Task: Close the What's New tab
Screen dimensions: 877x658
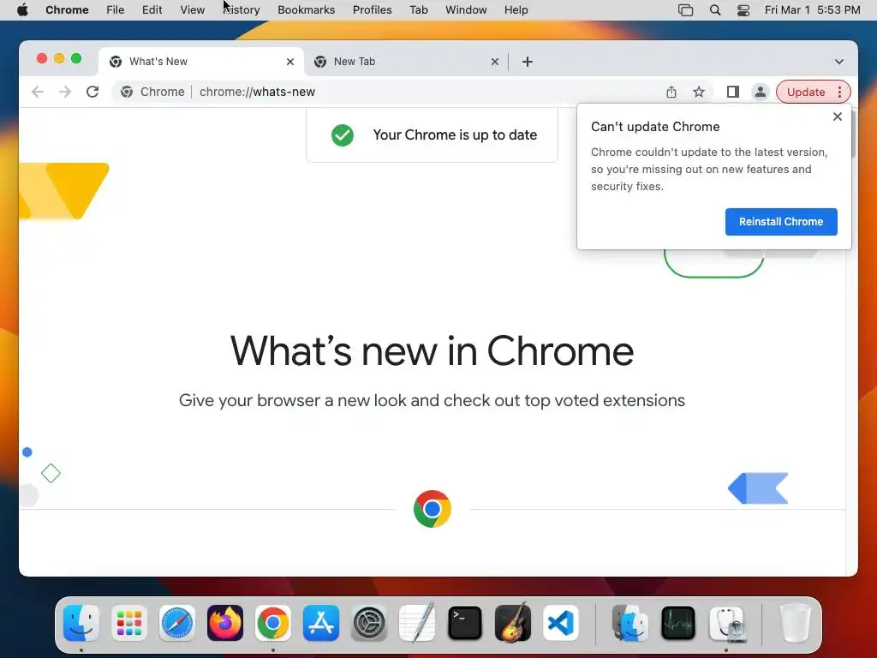Action: [x=290, y=62]
